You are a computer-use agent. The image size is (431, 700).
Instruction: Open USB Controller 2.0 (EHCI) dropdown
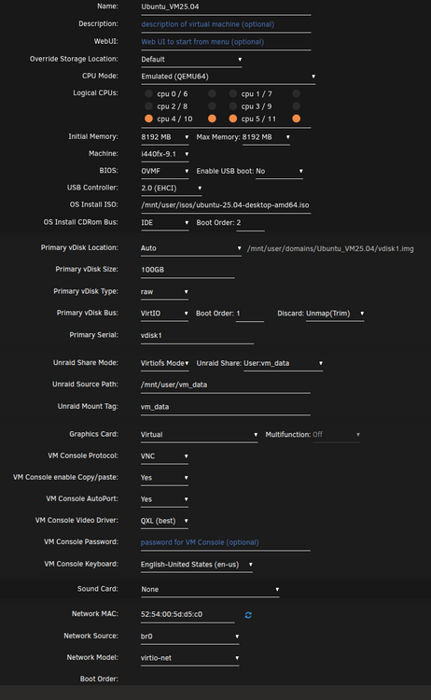172,188
